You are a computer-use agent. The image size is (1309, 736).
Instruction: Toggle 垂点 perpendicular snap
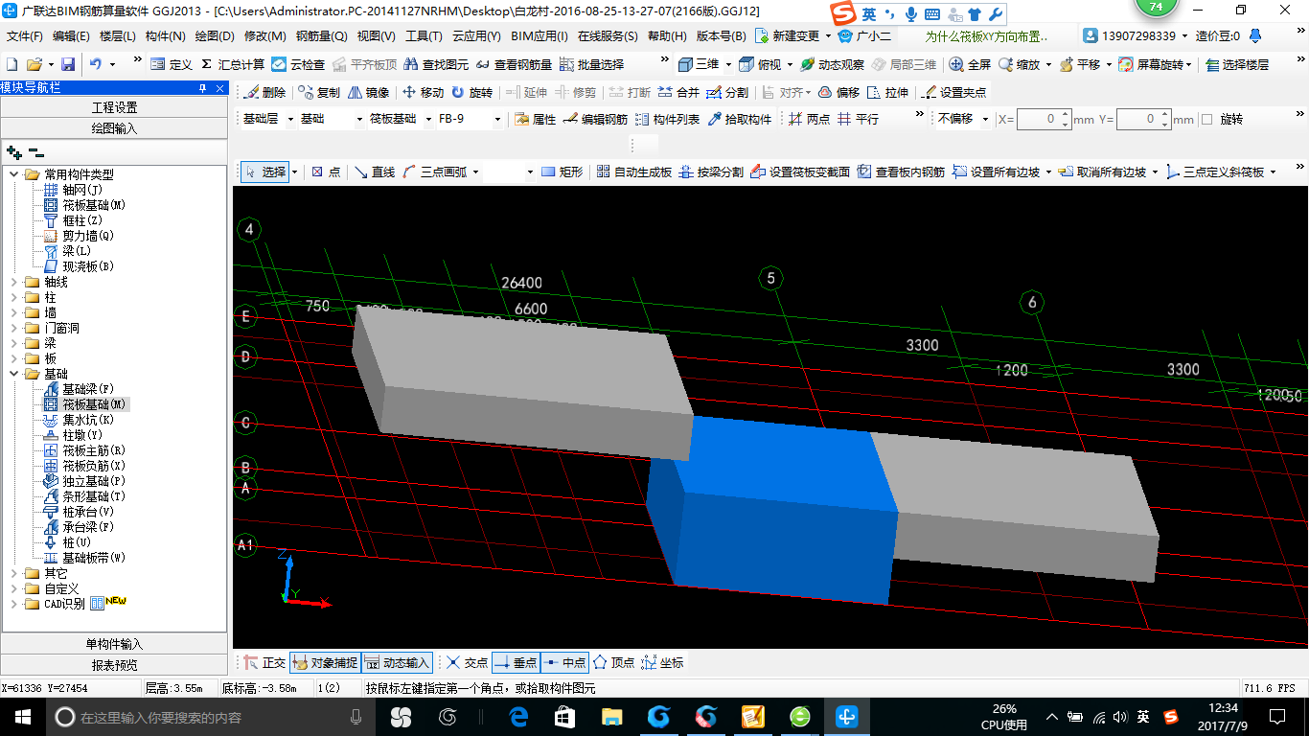point(516,662)
